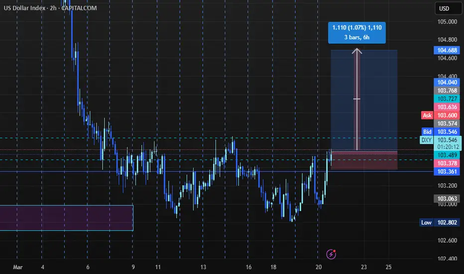Click the 01:20:12 bar countdown timer
The width and height of the screenshot is (464, 274).
(x=448, y=147)
